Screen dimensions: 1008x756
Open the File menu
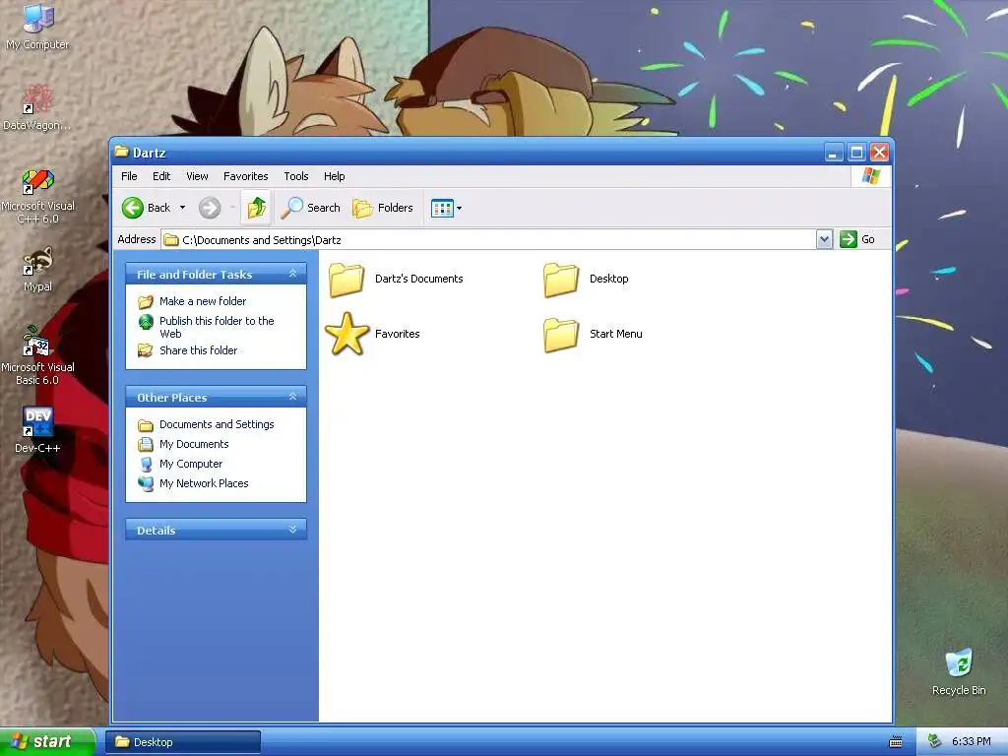(129, 176)
